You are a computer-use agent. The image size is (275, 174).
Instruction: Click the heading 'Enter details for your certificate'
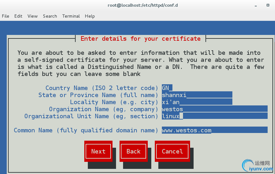pyautogui.click(x=140, y=38)
